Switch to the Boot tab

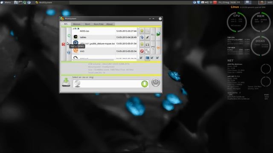coord(87,24)
